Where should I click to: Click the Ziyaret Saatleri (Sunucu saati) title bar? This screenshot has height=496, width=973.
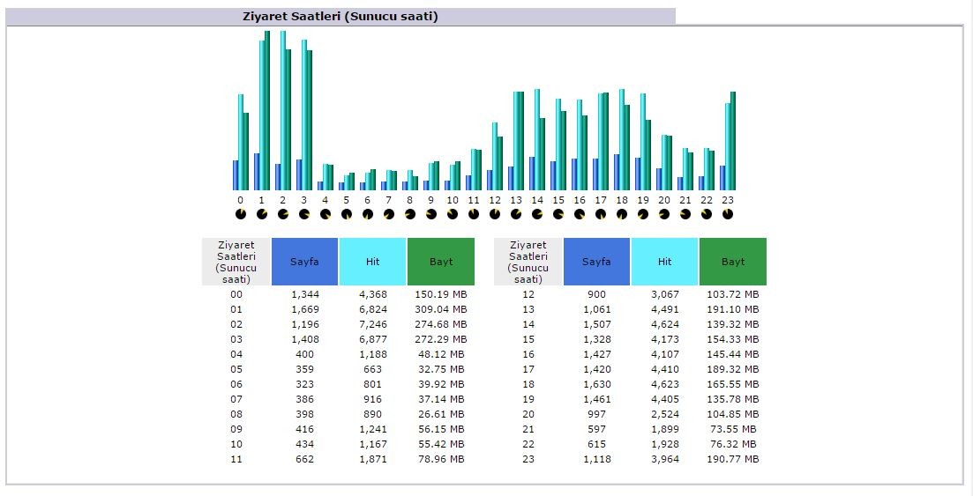pos(340,17)
